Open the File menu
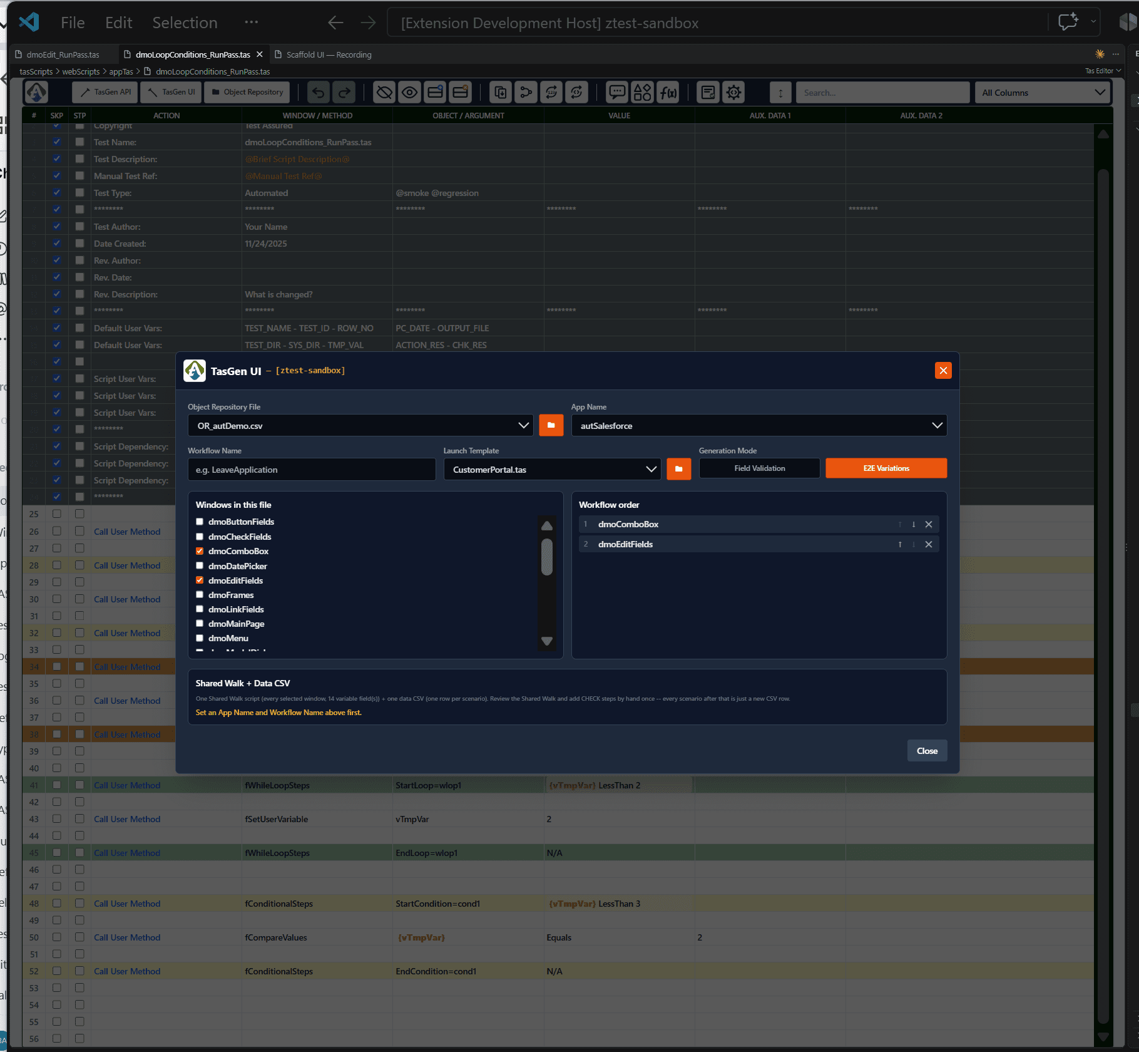This screenshot has height=1052, width=1139. tap(73, 23)
